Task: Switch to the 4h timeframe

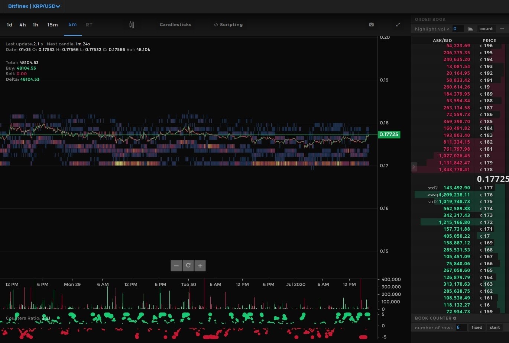Action: 23,25
